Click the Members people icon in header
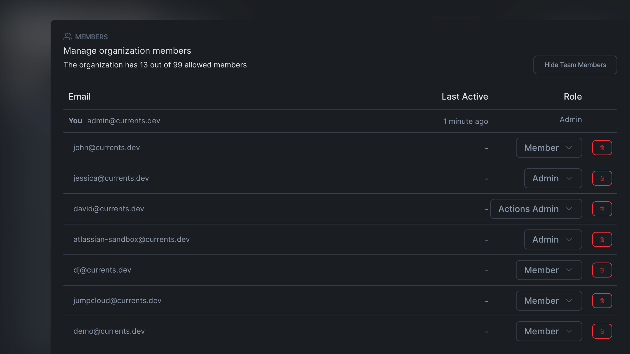 (x=67, y=37)
